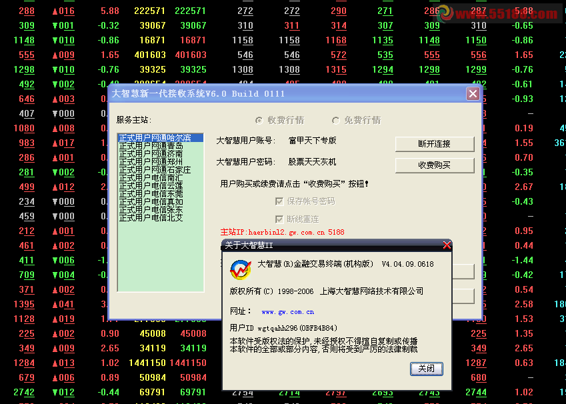Screen dimensions: 566x404
Task: Click the price 2744 in the right column
Action: click(x=476, y=393)
